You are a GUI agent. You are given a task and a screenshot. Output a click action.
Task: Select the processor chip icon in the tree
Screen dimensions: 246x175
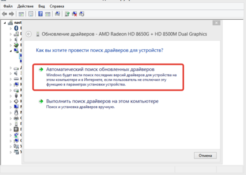(16, 129)
